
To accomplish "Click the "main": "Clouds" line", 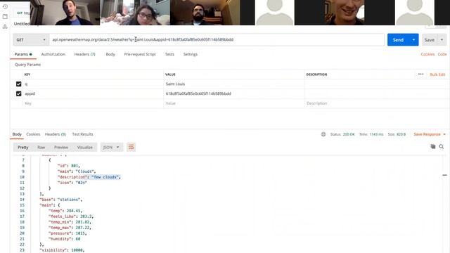I will tap(77, 171).
